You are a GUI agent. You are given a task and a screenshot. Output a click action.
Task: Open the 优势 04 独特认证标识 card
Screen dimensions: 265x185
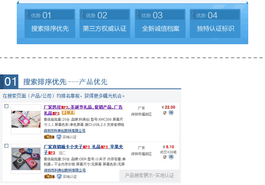215,23
